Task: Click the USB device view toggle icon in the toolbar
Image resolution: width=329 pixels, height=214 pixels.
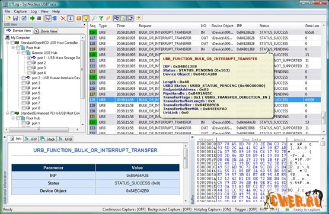Action: pos(117,18)
